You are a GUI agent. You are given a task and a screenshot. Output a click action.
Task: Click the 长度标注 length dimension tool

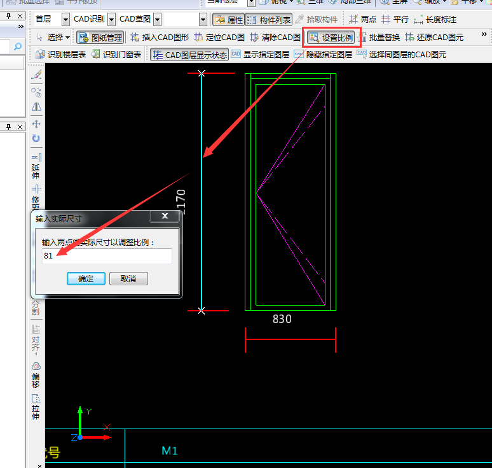435,20
